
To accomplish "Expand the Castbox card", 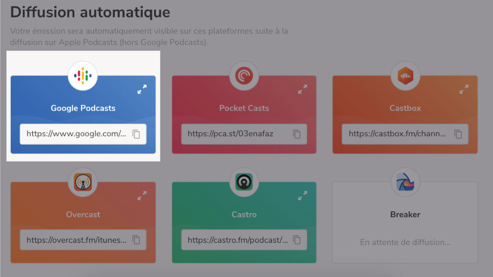I will (x=464, y=89).
